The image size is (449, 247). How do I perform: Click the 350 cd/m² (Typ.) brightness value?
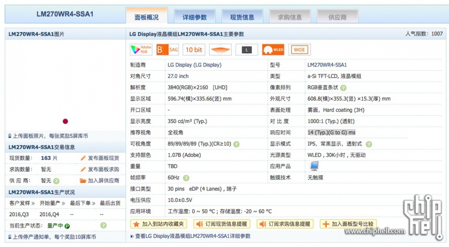[x=187, y=121]
